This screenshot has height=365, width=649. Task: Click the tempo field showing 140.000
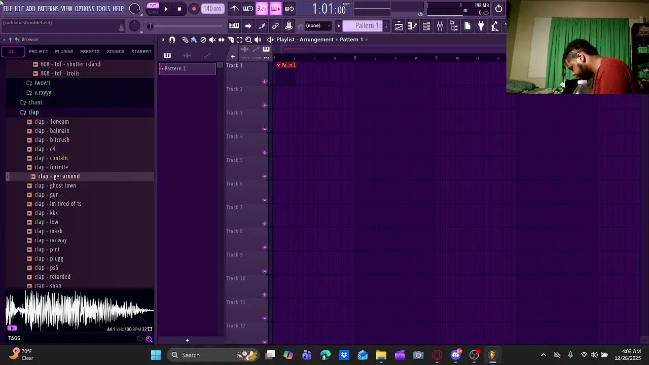(212, 9)
